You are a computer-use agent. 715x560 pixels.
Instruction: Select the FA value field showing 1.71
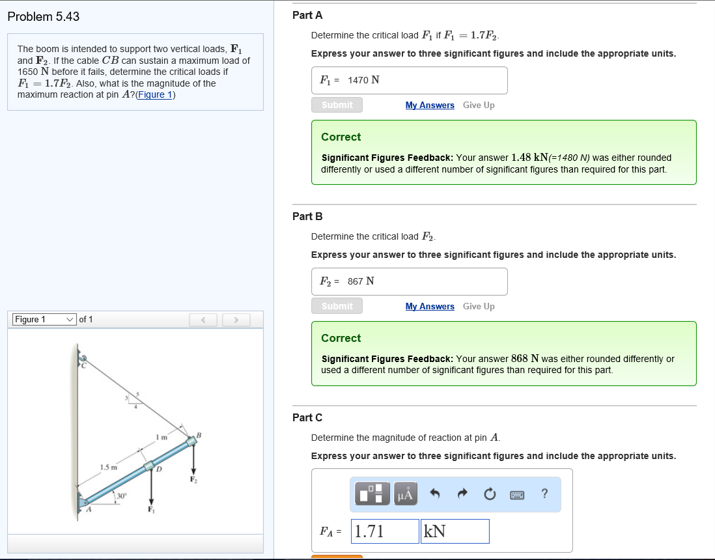[384, 531]
